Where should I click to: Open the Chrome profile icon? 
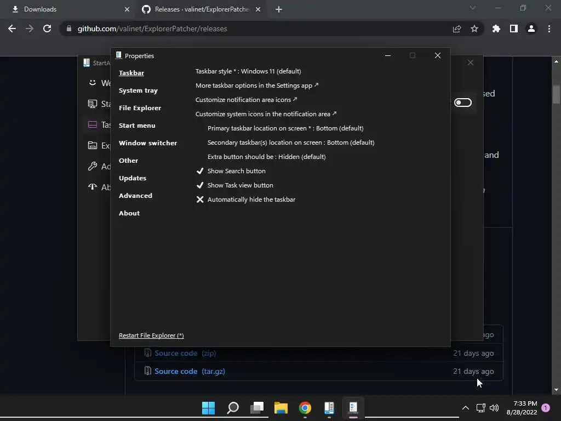point(531,29)
